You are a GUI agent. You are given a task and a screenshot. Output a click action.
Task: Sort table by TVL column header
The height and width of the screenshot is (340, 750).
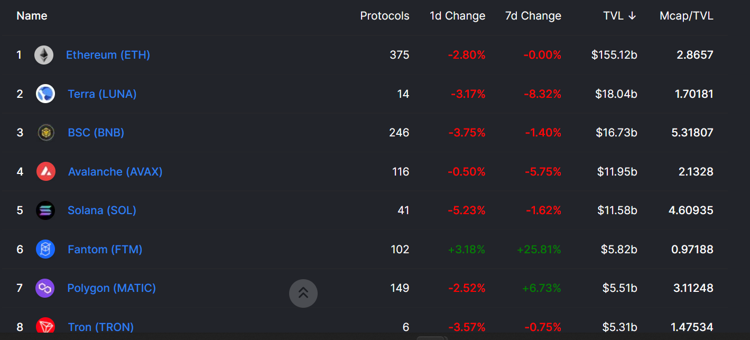point(619,16)
